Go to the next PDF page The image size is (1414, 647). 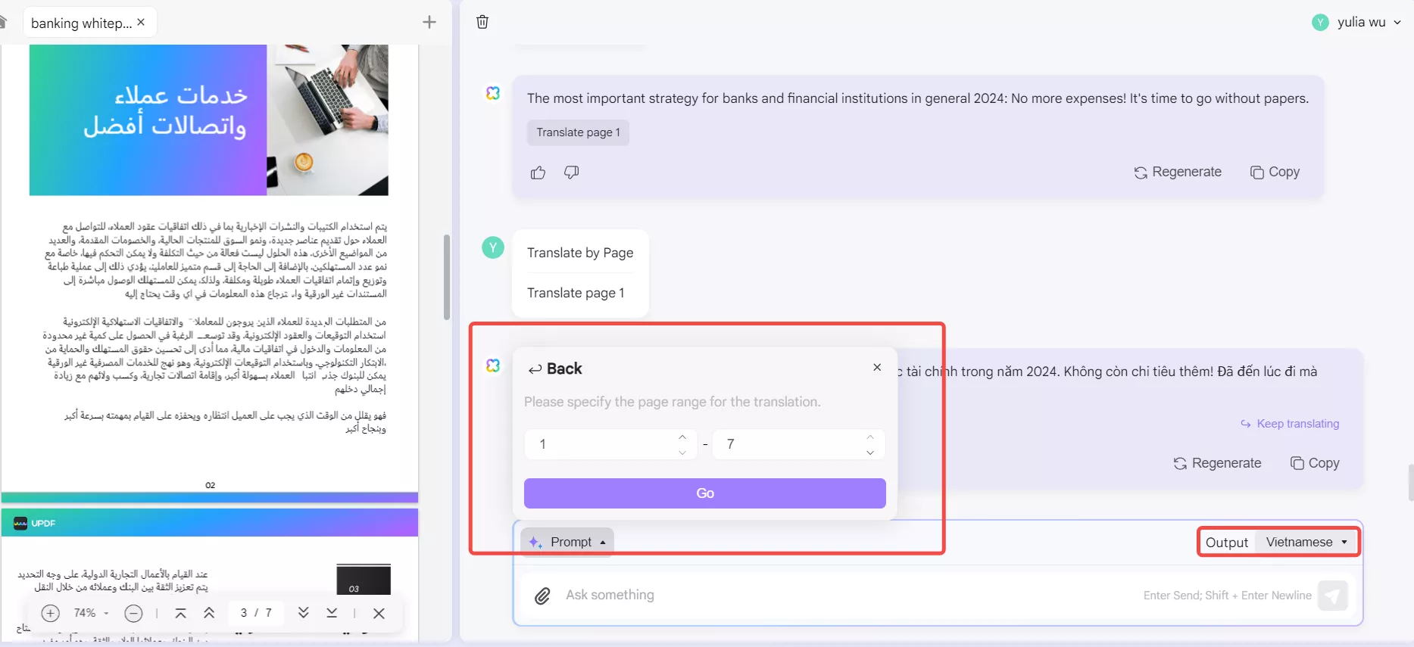(303, 613)
